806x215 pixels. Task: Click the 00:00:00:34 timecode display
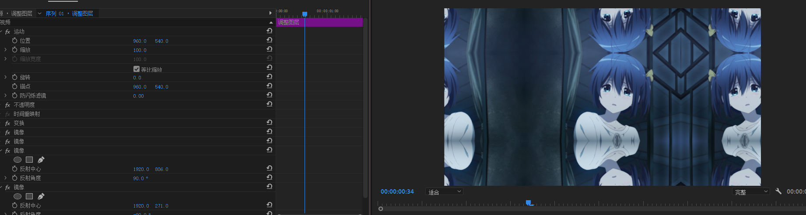click(397, 191)
